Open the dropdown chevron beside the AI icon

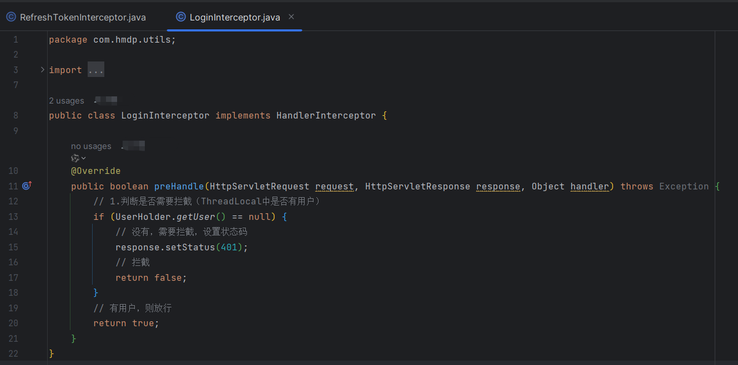click(x=84, y=158)
